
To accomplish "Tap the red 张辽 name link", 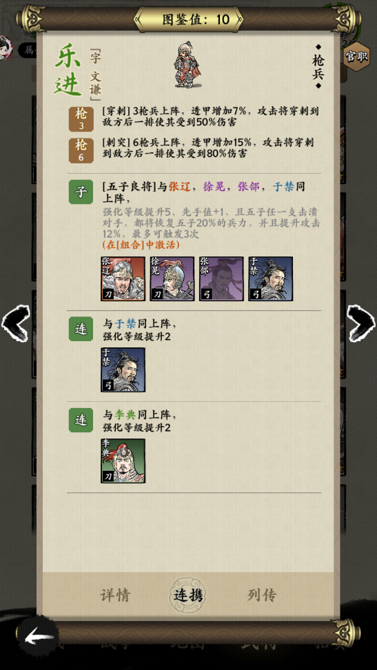I will [x=179, y=187].
